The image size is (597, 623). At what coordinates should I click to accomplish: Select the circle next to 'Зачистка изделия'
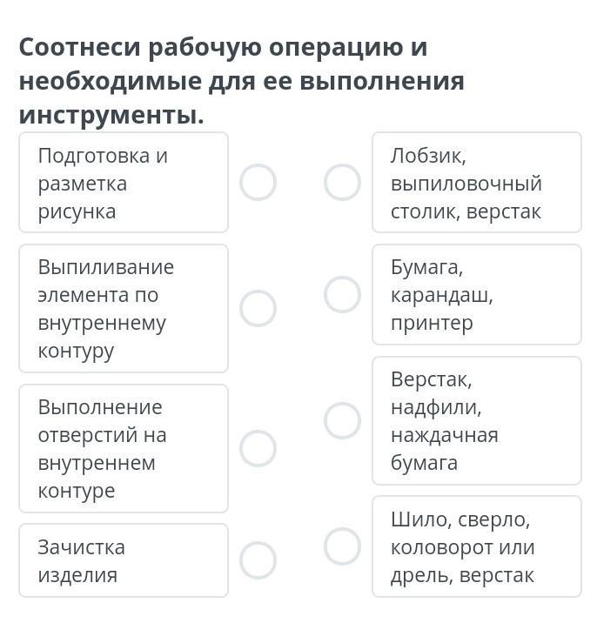pos(258,560)
